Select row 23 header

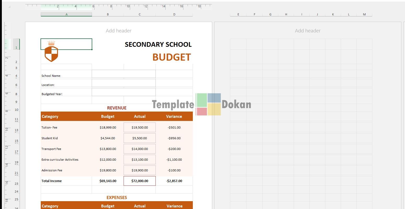pos(16,184)
